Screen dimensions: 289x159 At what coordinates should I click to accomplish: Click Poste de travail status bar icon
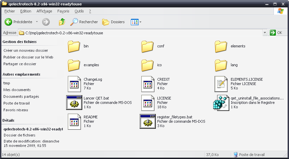235,154
